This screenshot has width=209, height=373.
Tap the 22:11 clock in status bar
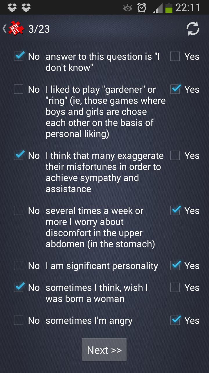(188, 8)
